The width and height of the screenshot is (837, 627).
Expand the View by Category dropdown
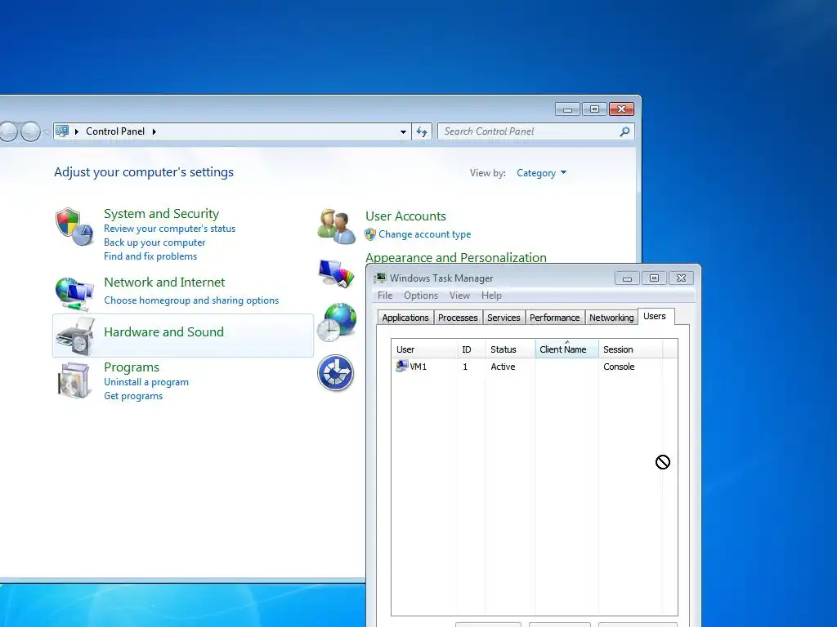(x=541, y=173)
